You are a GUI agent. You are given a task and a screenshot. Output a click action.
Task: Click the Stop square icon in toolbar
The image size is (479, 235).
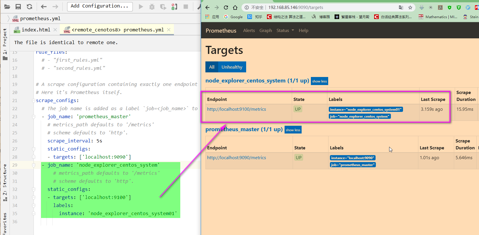click(186, 7)
